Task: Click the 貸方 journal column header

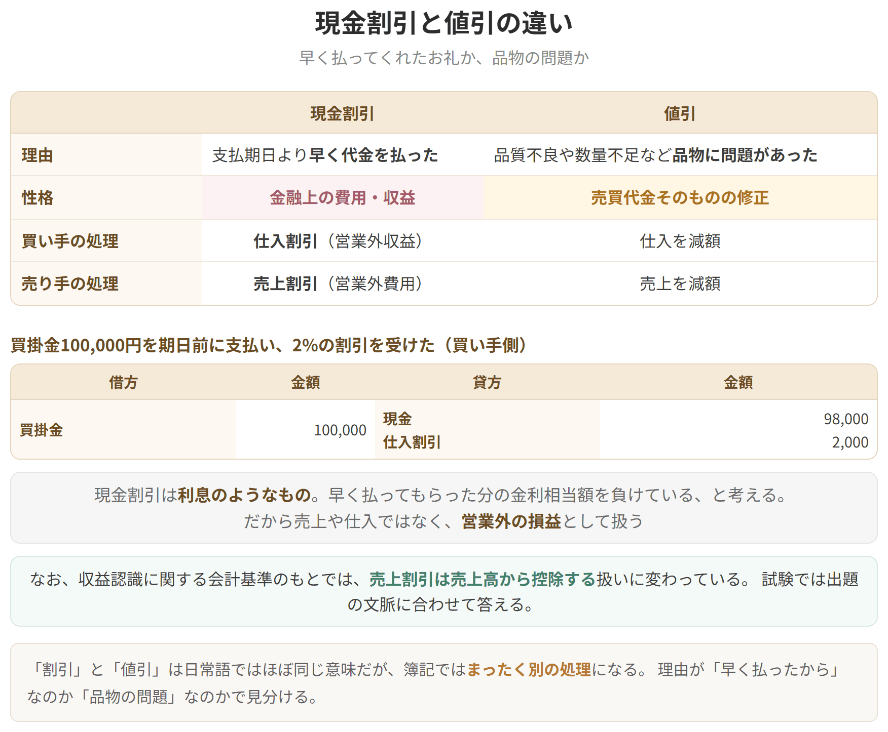Action: click(x=487, y=382)
